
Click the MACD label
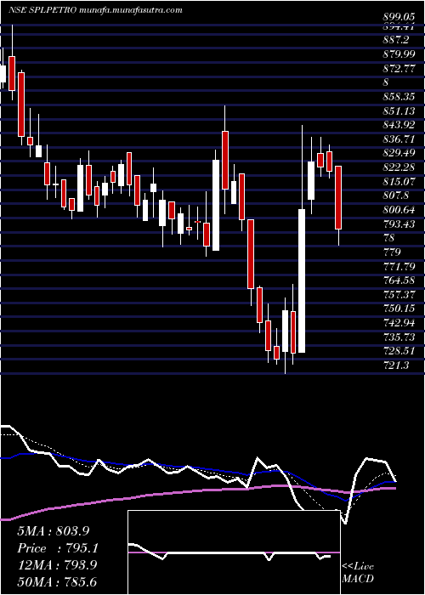click(x=358, y=579)
